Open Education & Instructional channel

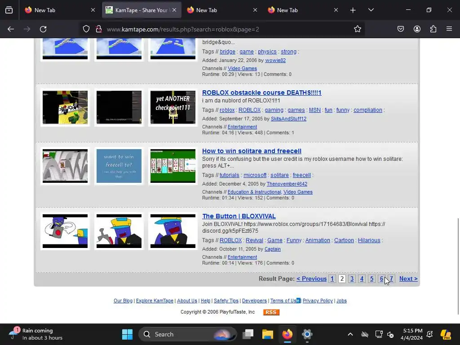click(254, 192)
